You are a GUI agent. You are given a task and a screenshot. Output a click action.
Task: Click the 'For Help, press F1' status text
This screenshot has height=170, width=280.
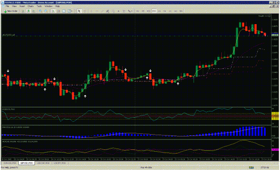9,167
